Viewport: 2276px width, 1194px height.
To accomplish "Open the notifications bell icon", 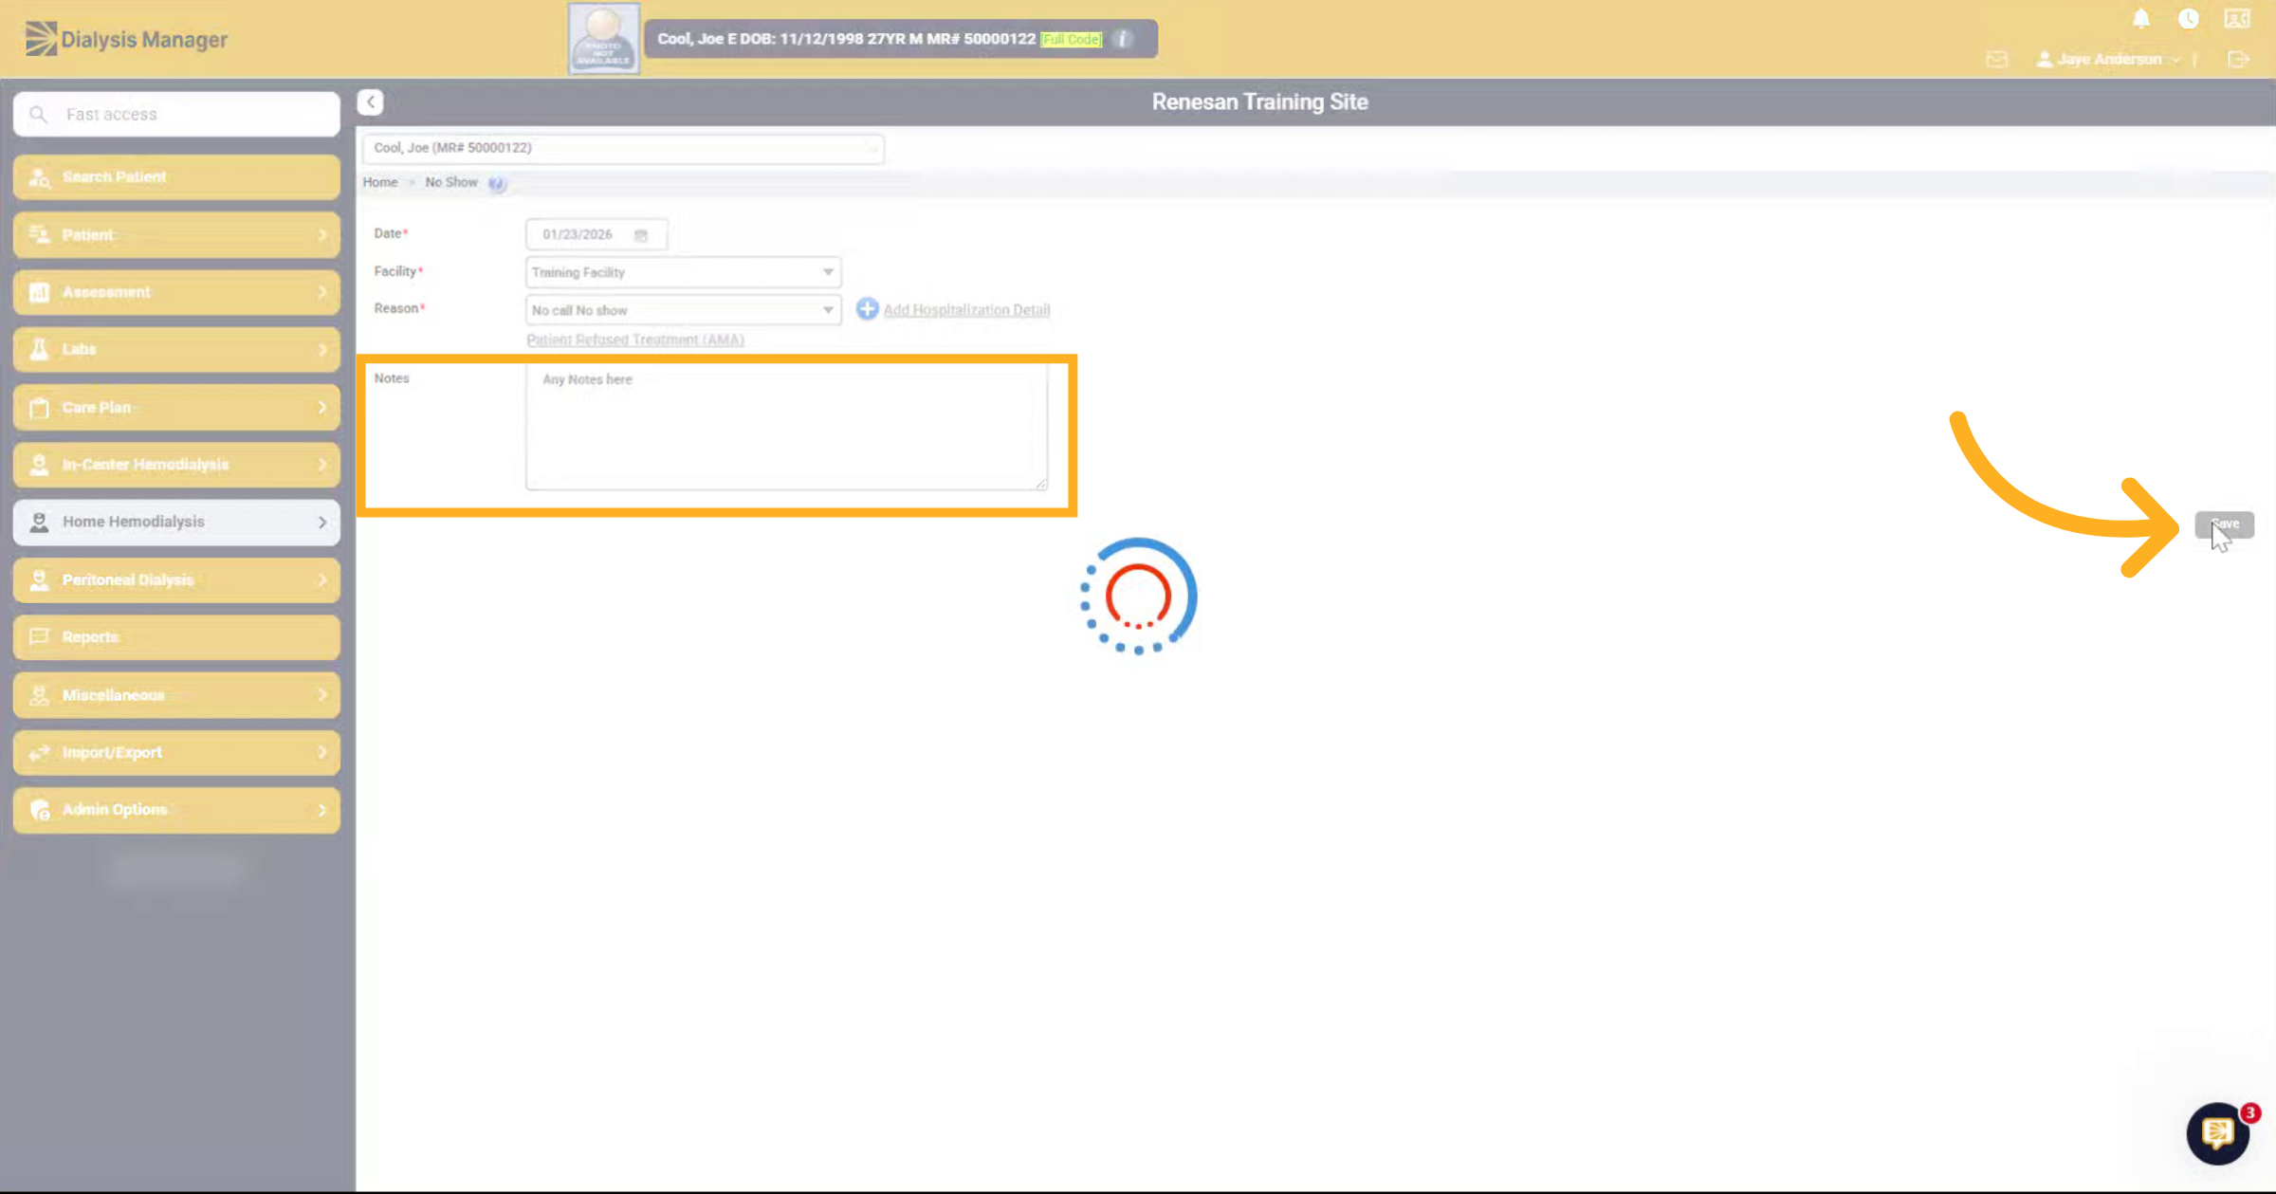I will [x=2141, y=19].
